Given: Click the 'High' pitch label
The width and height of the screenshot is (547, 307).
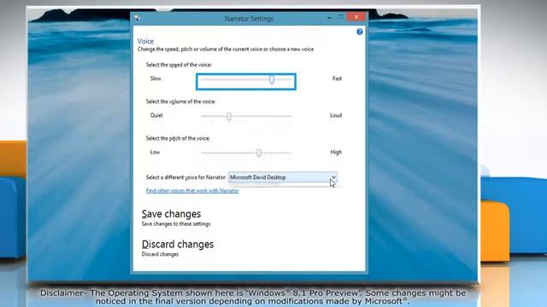Looking at the screenshot, I should pyautogui.click(x=336, y=152).
